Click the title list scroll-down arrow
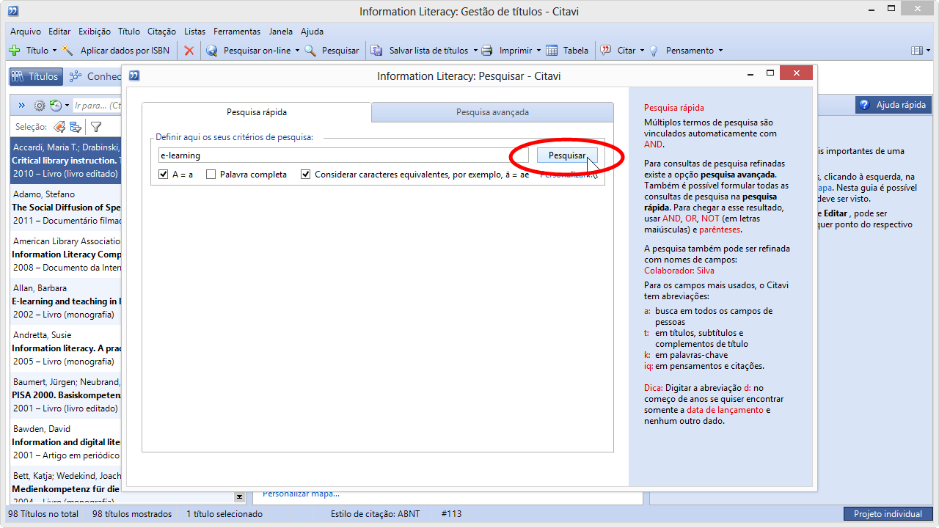The height and width of the screenshot is (528, 939). [238, 496]
